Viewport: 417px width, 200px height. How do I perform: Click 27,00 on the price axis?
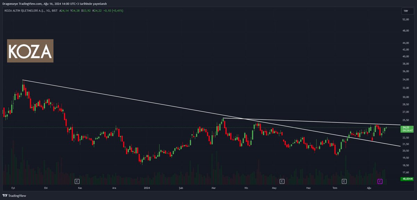(406, 112)
